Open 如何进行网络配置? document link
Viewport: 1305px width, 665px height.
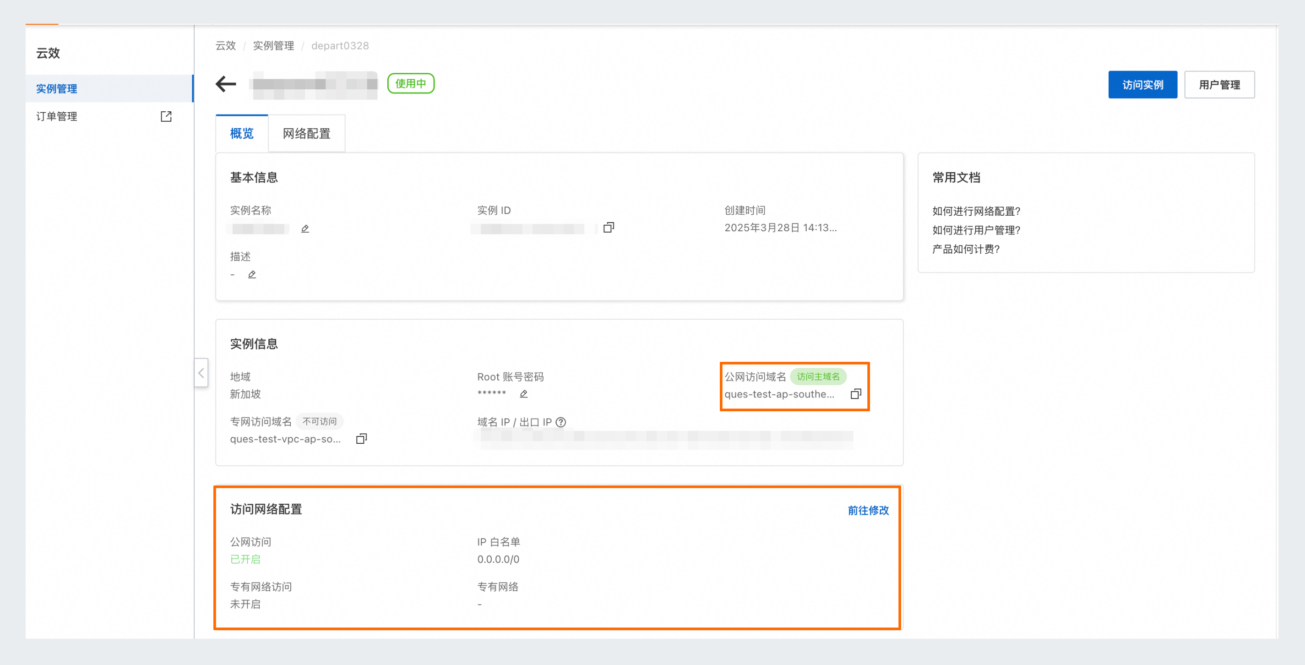(x=976, y=211)
